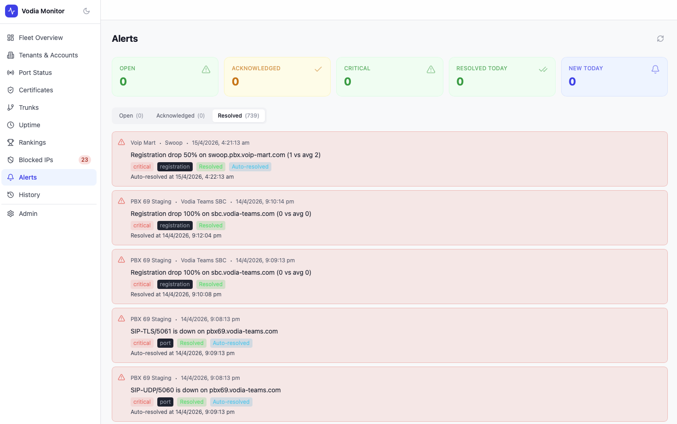Click the Vodia Monitor logo icon
Screen dimensions: 677x424
pyautogui.click(x=11, y=11)
